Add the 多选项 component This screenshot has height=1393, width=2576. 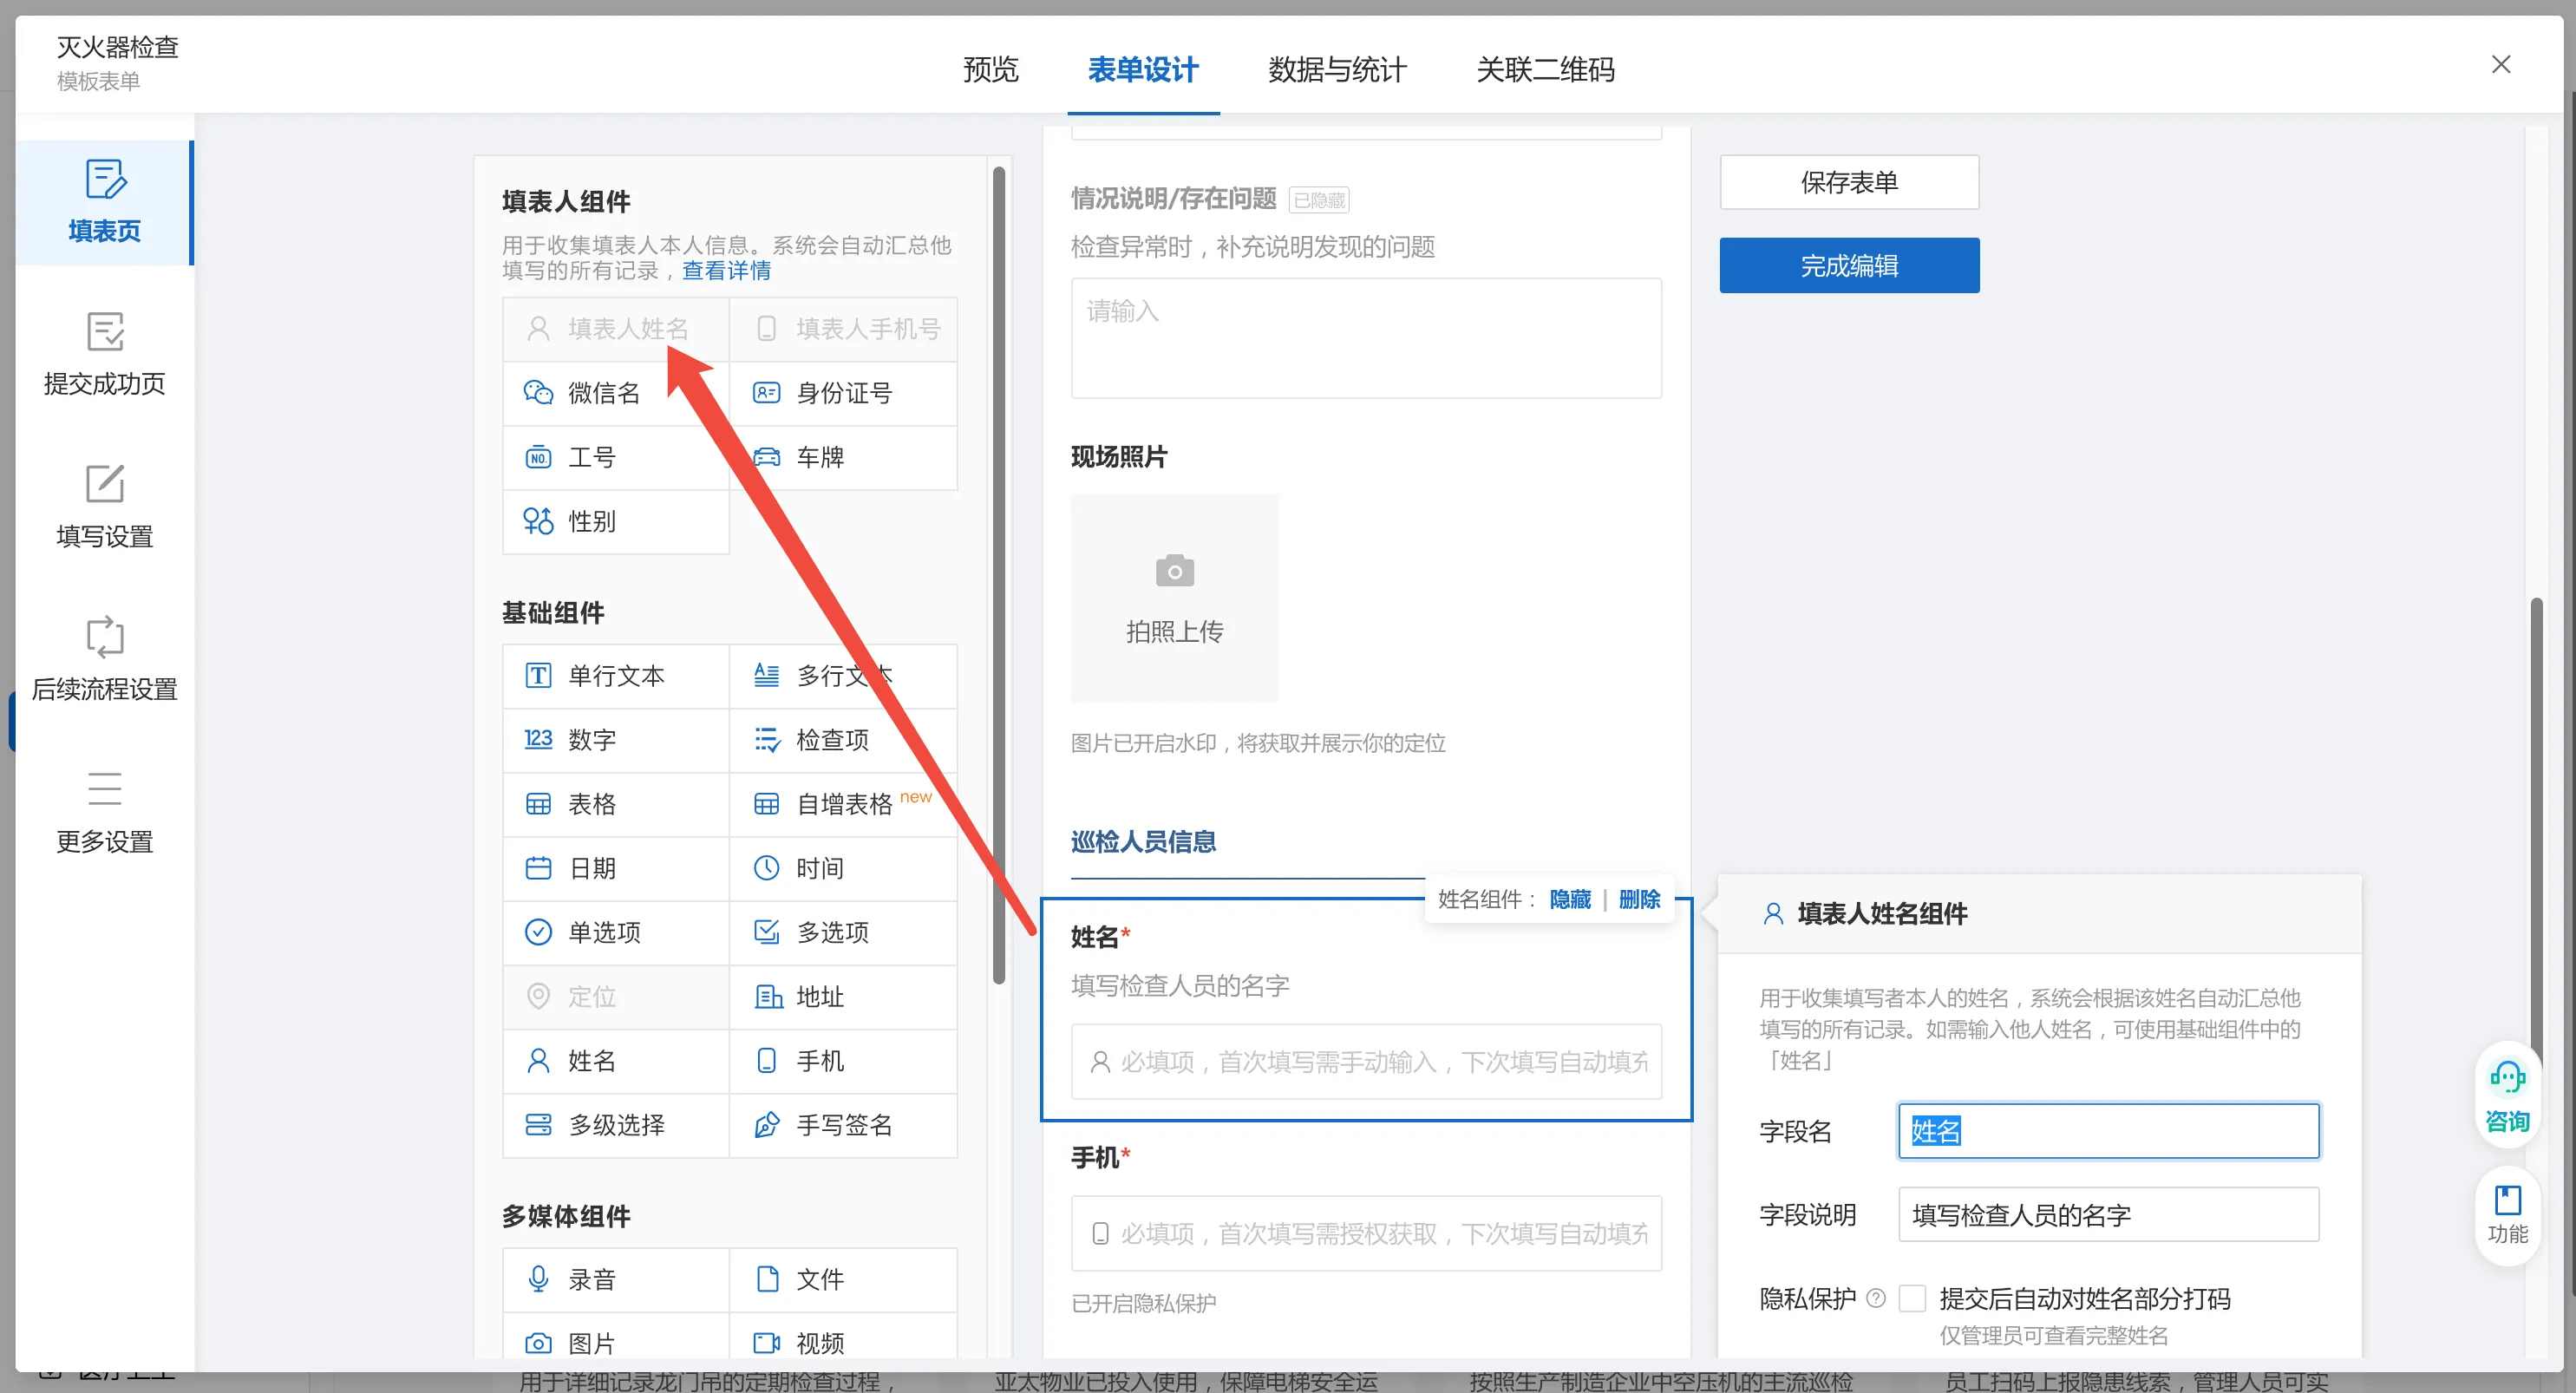pos(843,932)
